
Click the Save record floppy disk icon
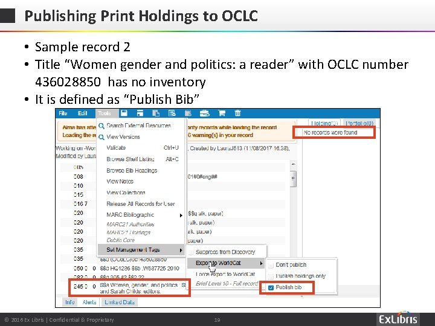(x=124, y=113)
